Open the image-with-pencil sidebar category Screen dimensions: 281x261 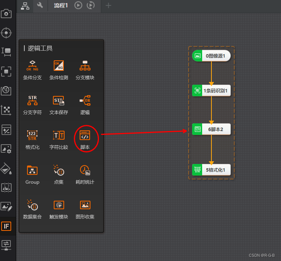tap(6, 206)
